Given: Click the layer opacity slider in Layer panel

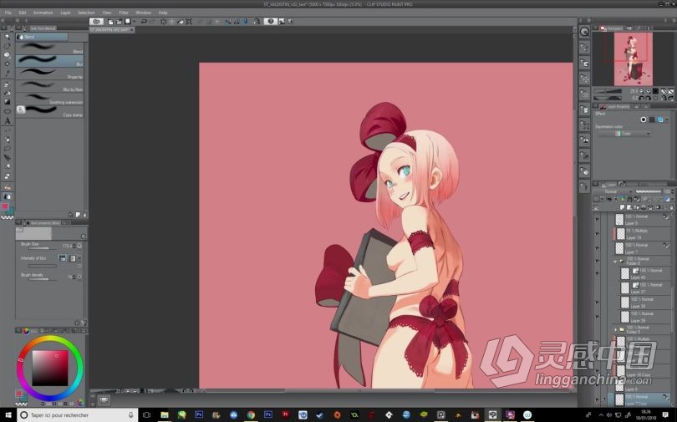Looking at the screenshot, I should [x=648, y=191].
